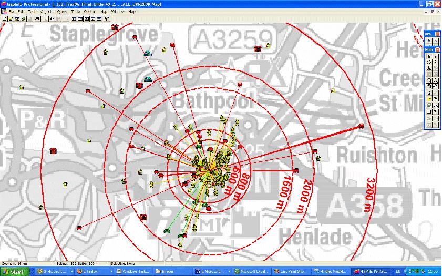This screenshot has width=442, height=276.
Task: Click the Windows start button
Action: click(15, 272)
